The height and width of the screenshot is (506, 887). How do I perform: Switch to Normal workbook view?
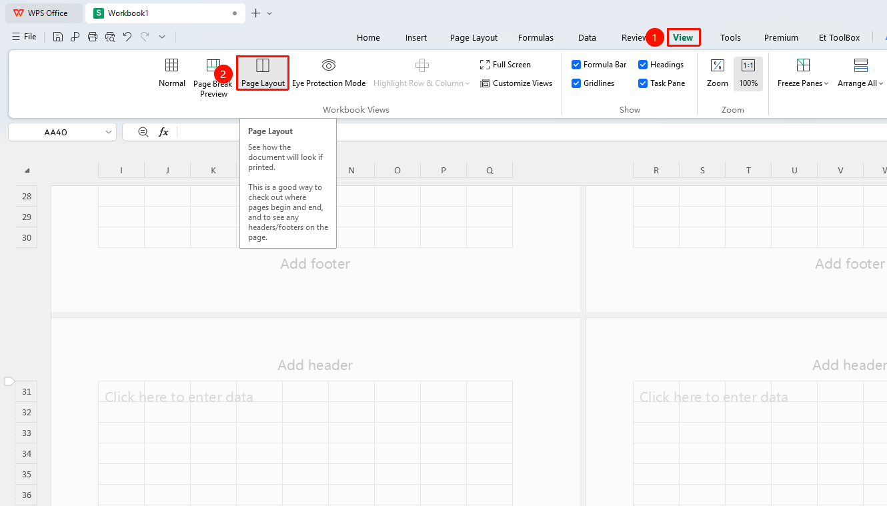pyautogui.click(x=171, y=73)
